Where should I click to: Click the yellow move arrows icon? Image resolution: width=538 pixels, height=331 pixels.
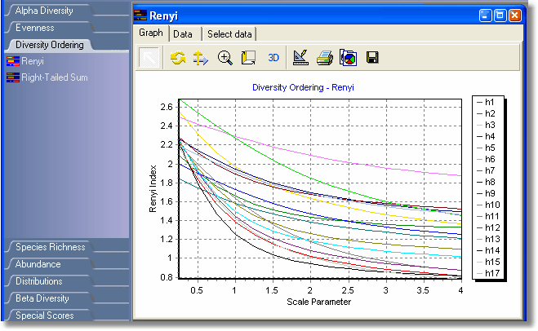pos(200,58)
